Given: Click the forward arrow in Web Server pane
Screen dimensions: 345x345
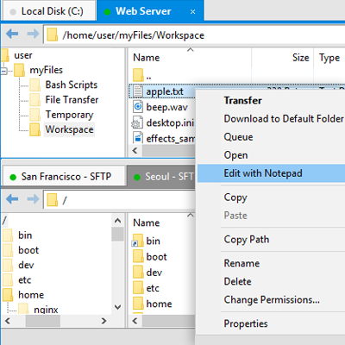Looking at the screenshot, I should [x=33, y=34].
